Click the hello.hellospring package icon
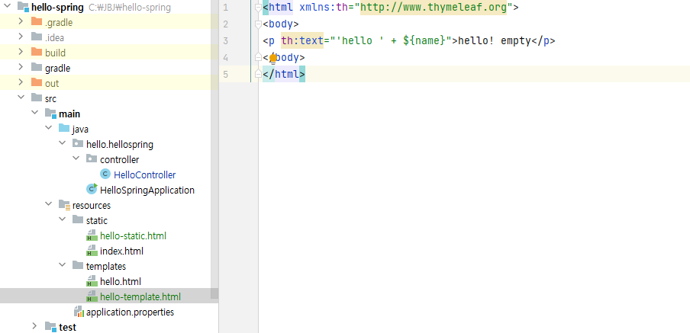 click(78, 144)
